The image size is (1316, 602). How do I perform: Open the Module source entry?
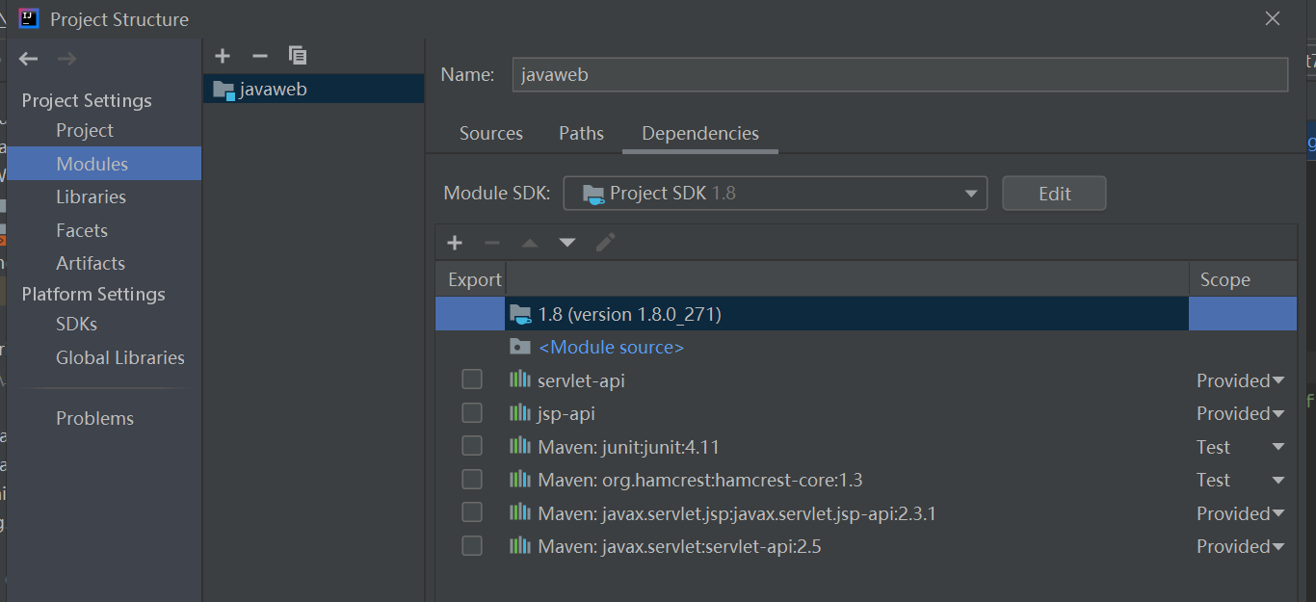[612, 346]
